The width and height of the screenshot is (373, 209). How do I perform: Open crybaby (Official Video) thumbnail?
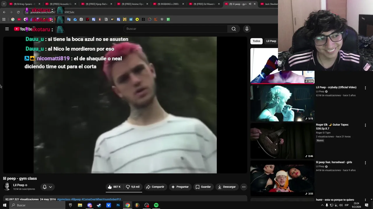(282, 103)
